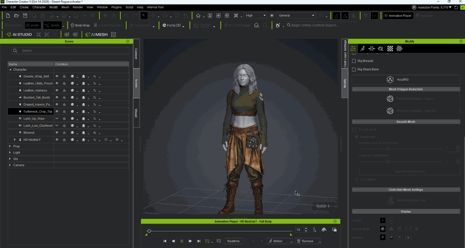Open the High quality dropdown
The image size is (465, 248).
click(x=255, y=16)
